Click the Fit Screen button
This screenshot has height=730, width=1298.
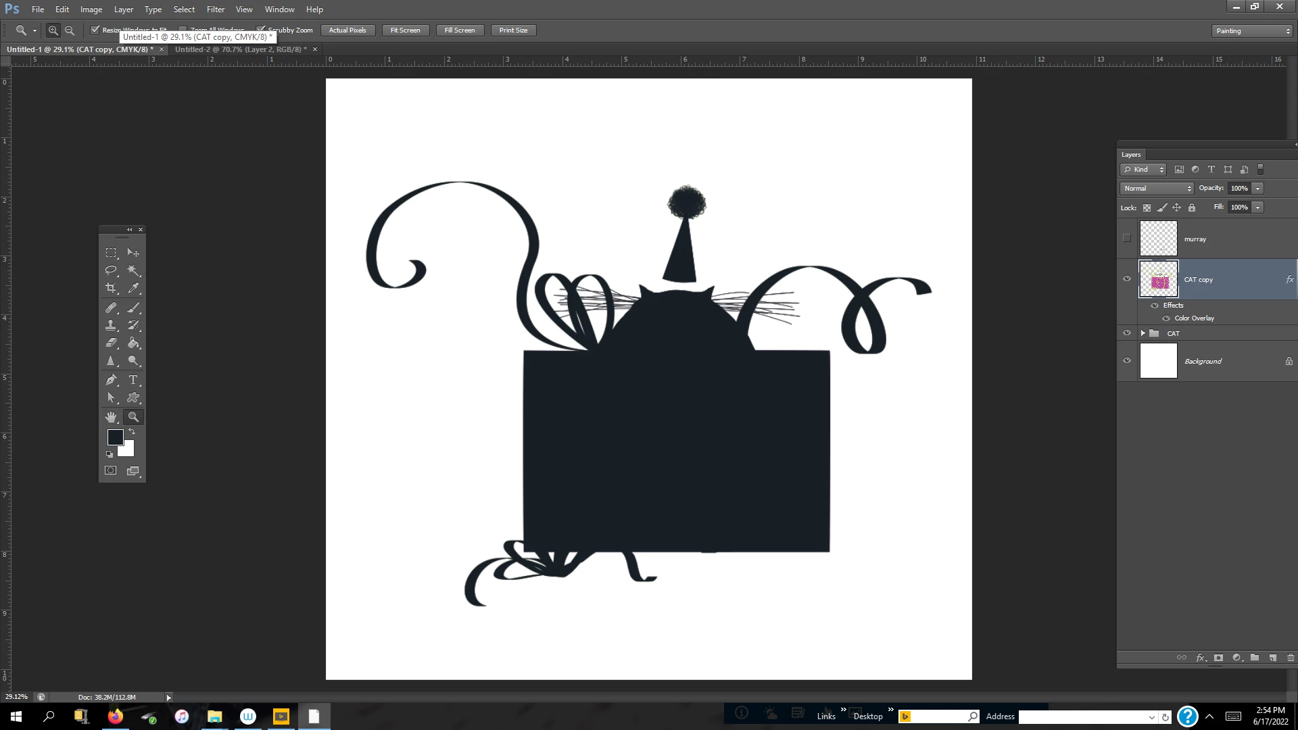[405, 30]
